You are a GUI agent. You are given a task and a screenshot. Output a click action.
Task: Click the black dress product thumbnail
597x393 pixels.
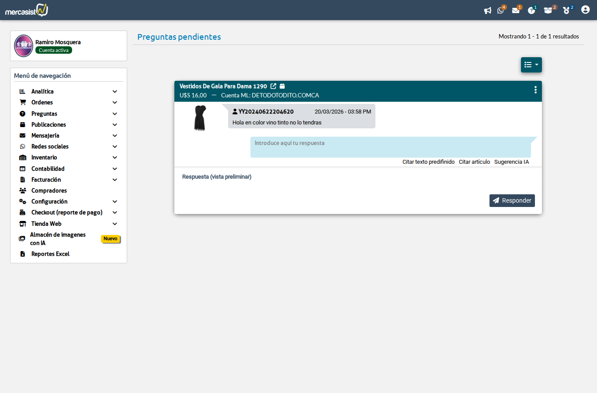pyautogui.click(x=200, y=118)
